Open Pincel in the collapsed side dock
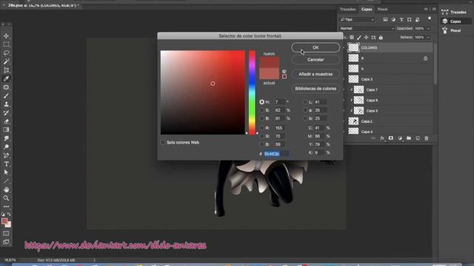This screenshot has width=474, height=266. coord(452,30)
